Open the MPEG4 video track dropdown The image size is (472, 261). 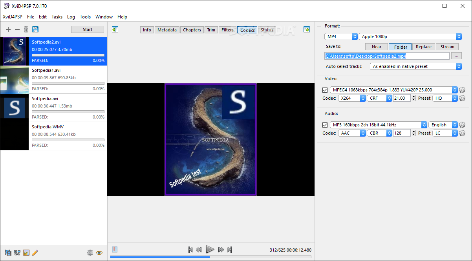click(x=394, y=90)
